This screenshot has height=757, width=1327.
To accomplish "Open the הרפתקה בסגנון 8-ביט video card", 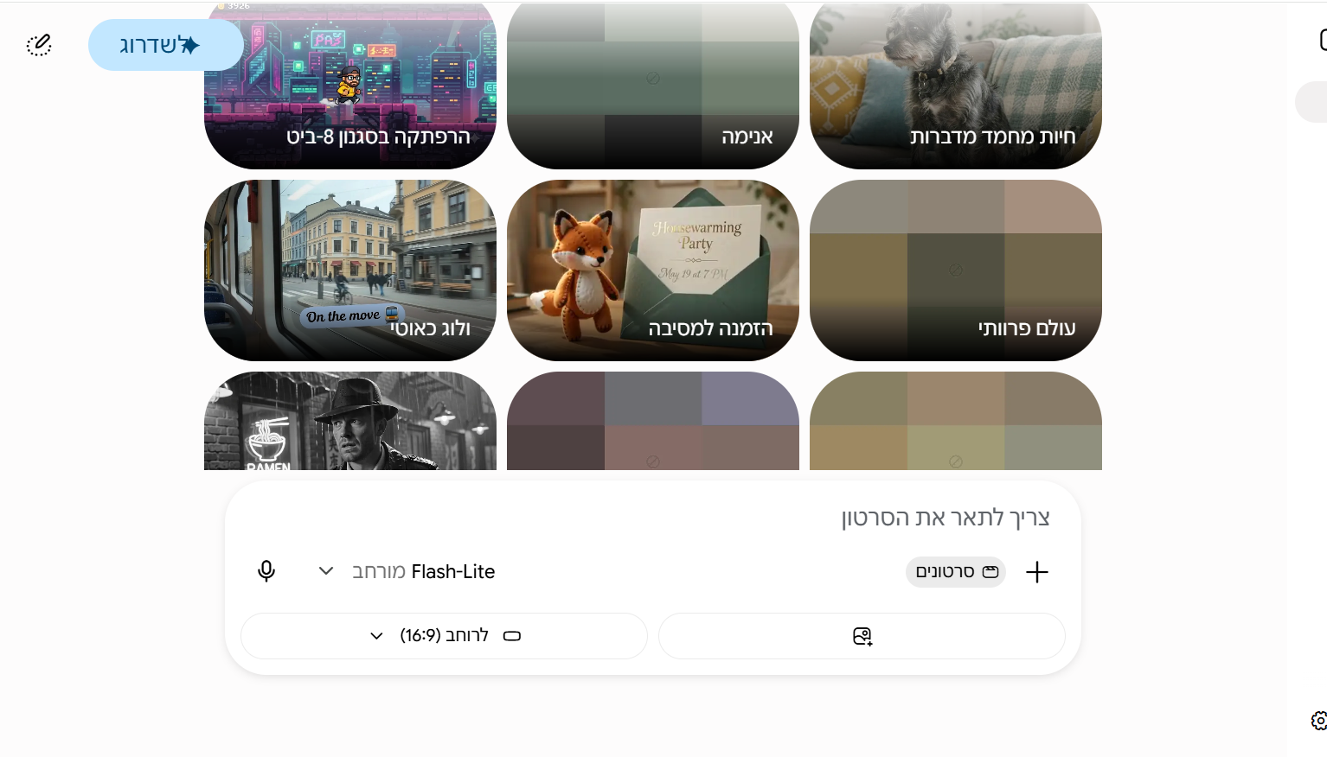I will [350, 85].
